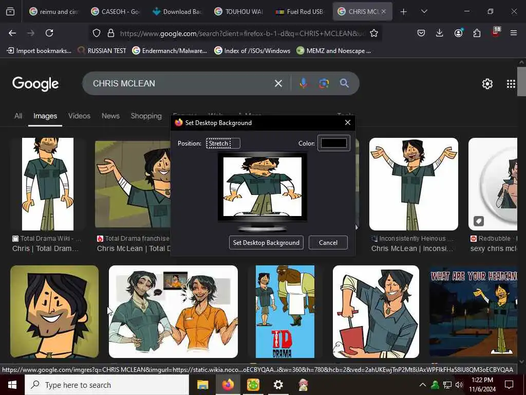Click Chris | Total Dram... result title
Viewport: 526px width, 395px height.
45,248
